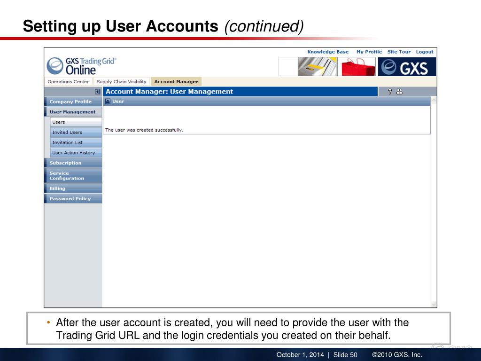Click the users group icon

[399, 92]
